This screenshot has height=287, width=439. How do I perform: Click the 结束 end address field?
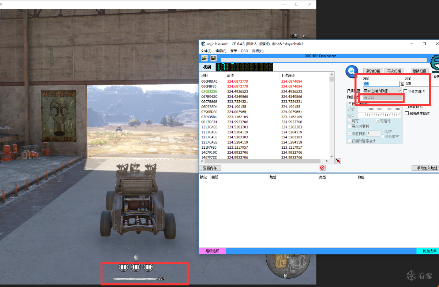coord(379,115)
